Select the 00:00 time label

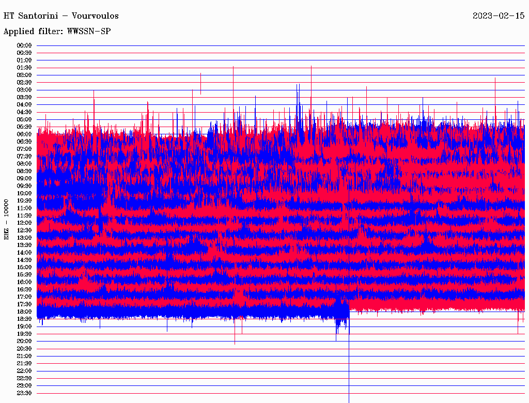pyautogui.click(x=24, y=45)
